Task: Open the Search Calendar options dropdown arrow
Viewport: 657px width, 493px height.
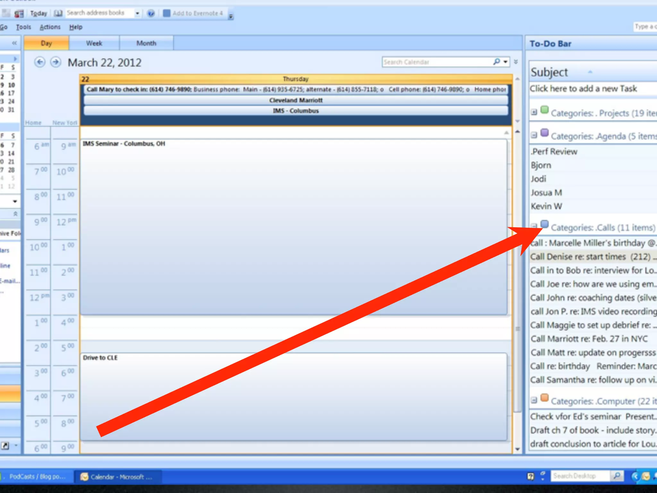Action: tap(506, 62)
